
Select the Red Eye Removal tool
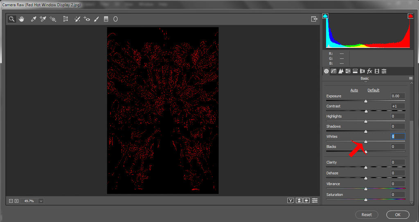(x=87, y=19)
